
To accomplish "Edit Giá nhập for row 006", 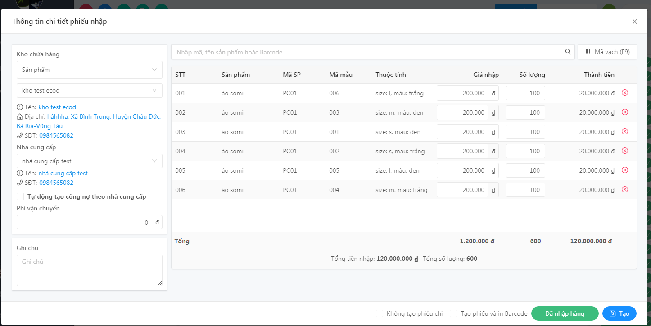I will point(468,190).
